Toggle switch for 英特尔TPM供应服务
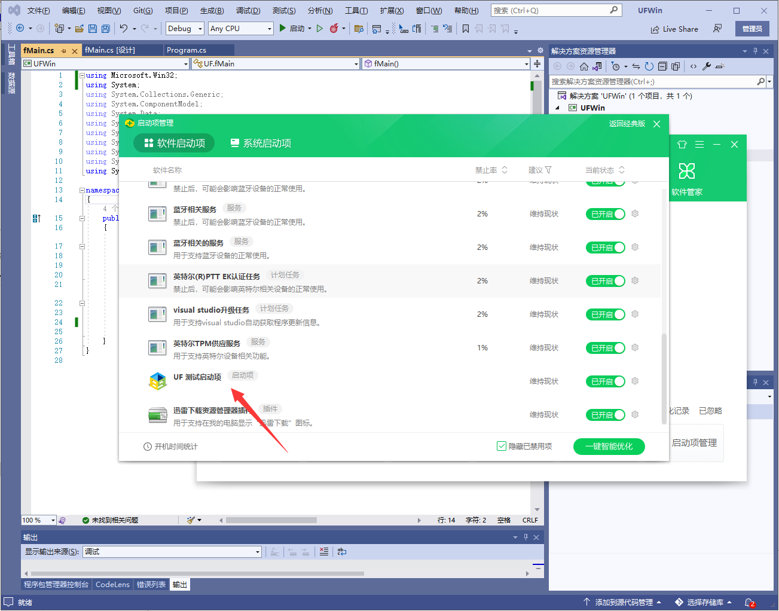Image resolution: width=779 pixels, height=611 pixels. [606, 348]
